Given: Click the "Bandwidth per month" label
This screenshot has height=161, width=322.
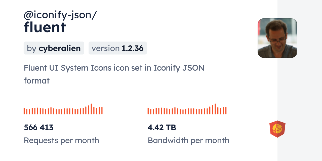Looking at the screenshot, I should click(x=188, y=140).
